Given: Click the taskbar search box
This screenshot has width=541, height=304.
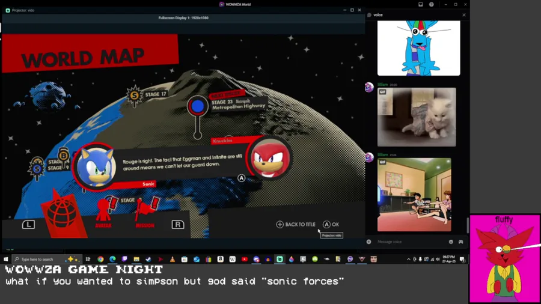Looking at the screenshot, I should coord(46,259).
